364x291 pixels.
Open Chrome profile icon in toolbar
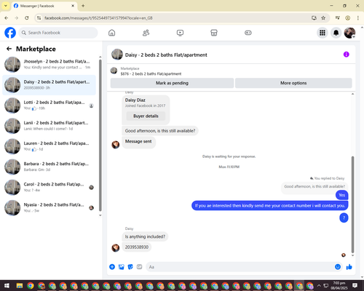click(x=348, y=17)
